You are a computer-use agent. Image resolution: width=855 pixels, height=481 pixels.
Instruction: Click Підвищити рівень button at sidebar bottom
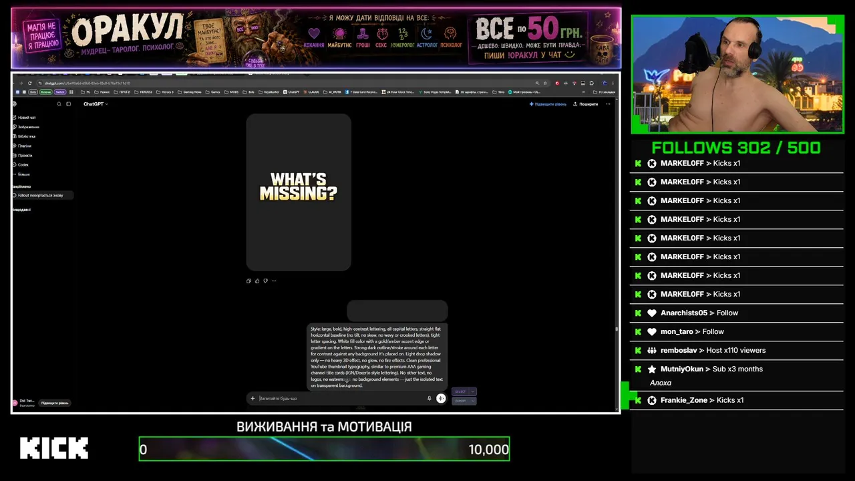tap(55, 403)
